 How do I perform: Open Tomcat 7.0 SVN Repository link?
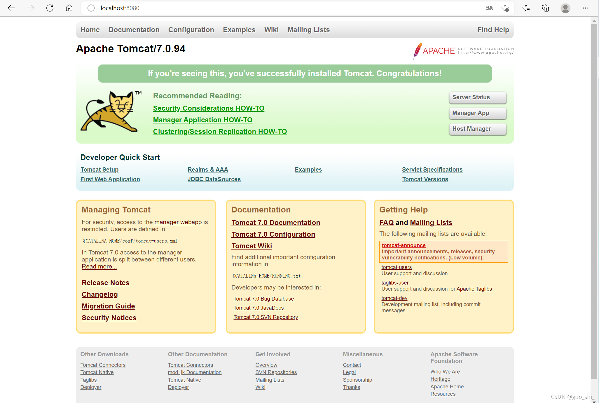point(266,317)
